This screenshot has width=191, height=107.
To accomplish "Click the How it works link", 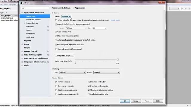I will (115, 20).
